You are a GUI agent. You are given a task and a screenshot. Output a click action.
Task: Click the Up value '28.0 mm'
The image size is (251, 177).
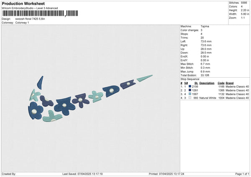click(206, 49)
